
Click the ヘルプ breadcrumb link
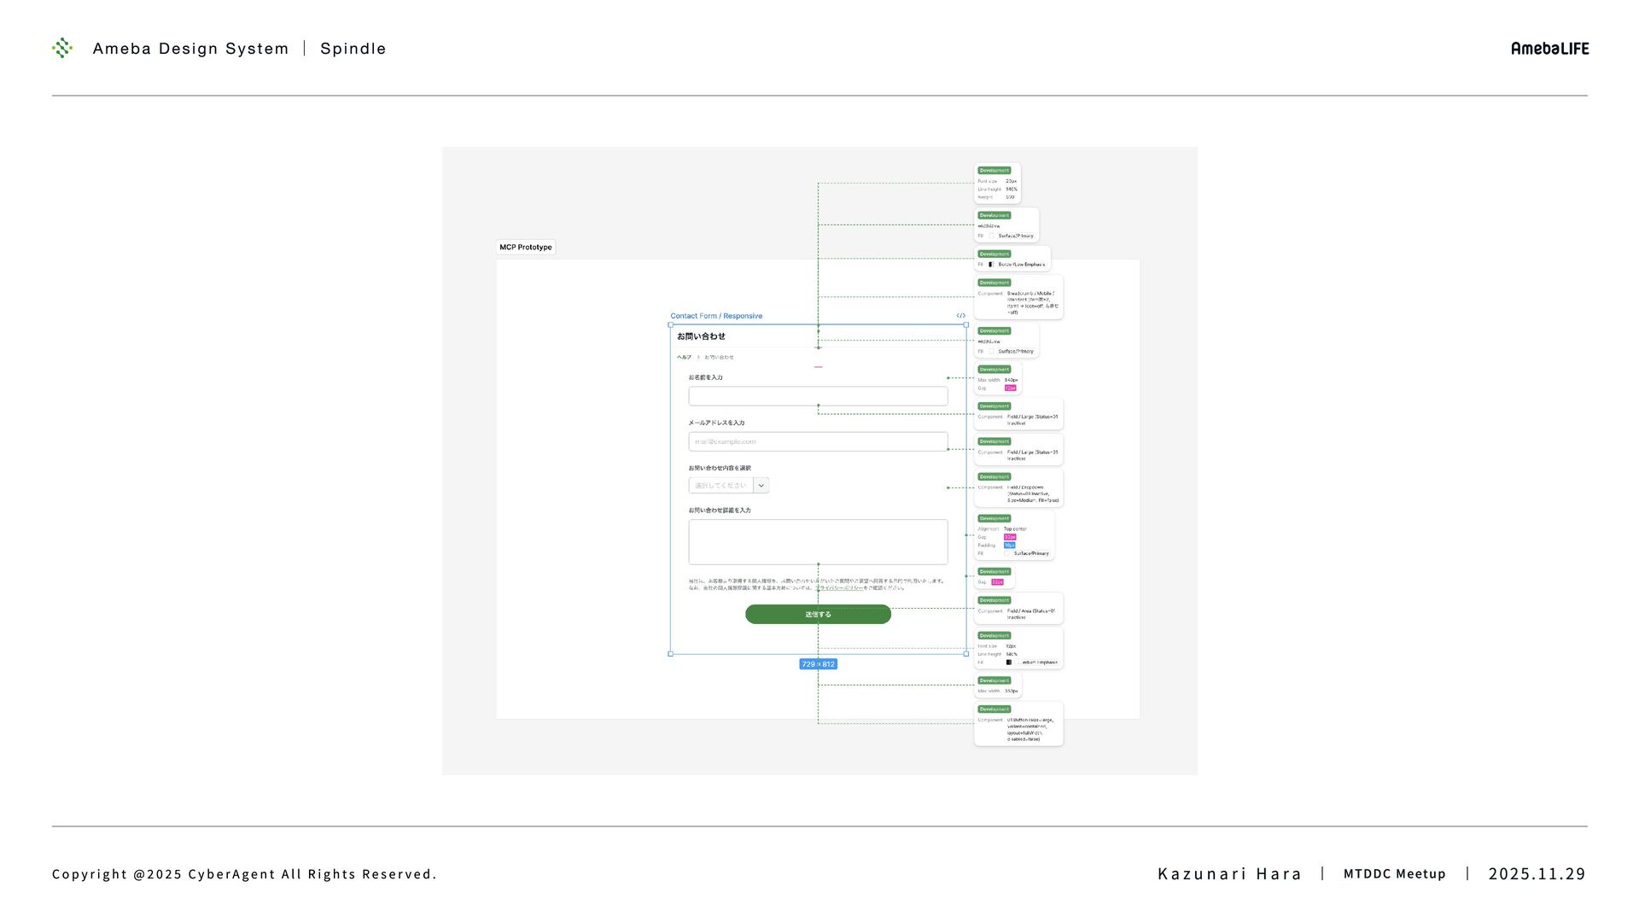click(684, 358)
